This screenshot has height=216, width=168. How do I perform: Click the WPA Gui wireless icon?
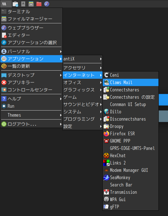click(x=106, y=199)
